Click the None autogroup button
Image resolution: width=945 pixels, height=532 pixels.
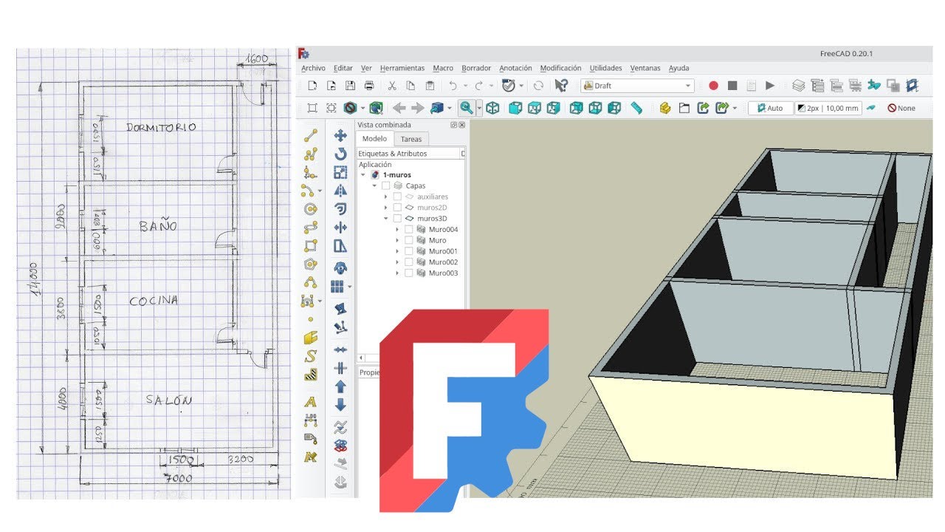pos(901,108)
